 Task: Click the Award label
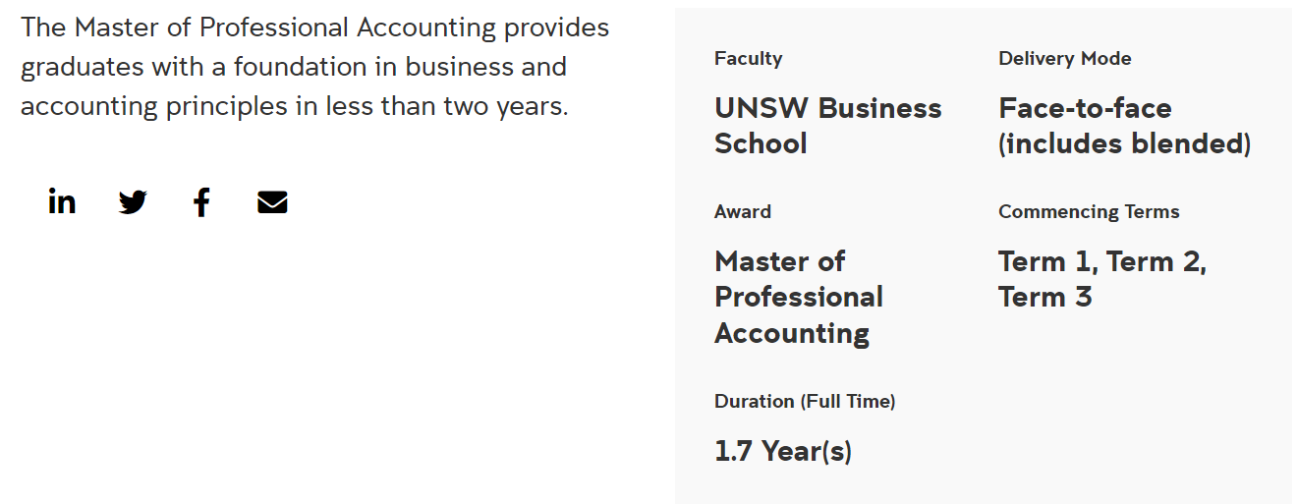point(742,212)
